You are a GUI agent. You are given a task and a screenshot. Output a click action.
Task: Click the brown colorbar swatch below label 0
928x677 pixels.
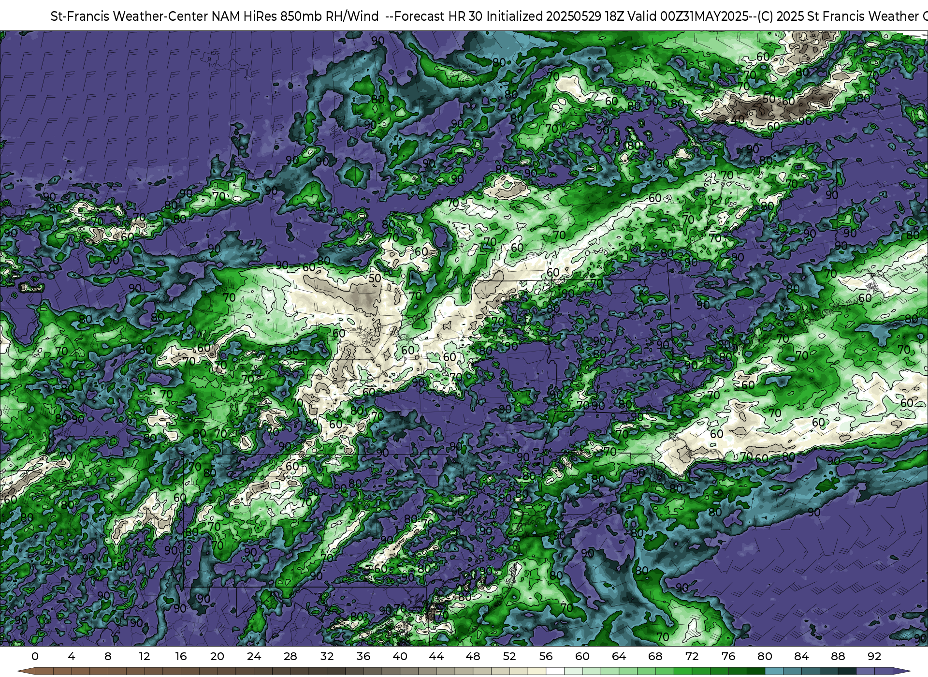pos(44,671)
